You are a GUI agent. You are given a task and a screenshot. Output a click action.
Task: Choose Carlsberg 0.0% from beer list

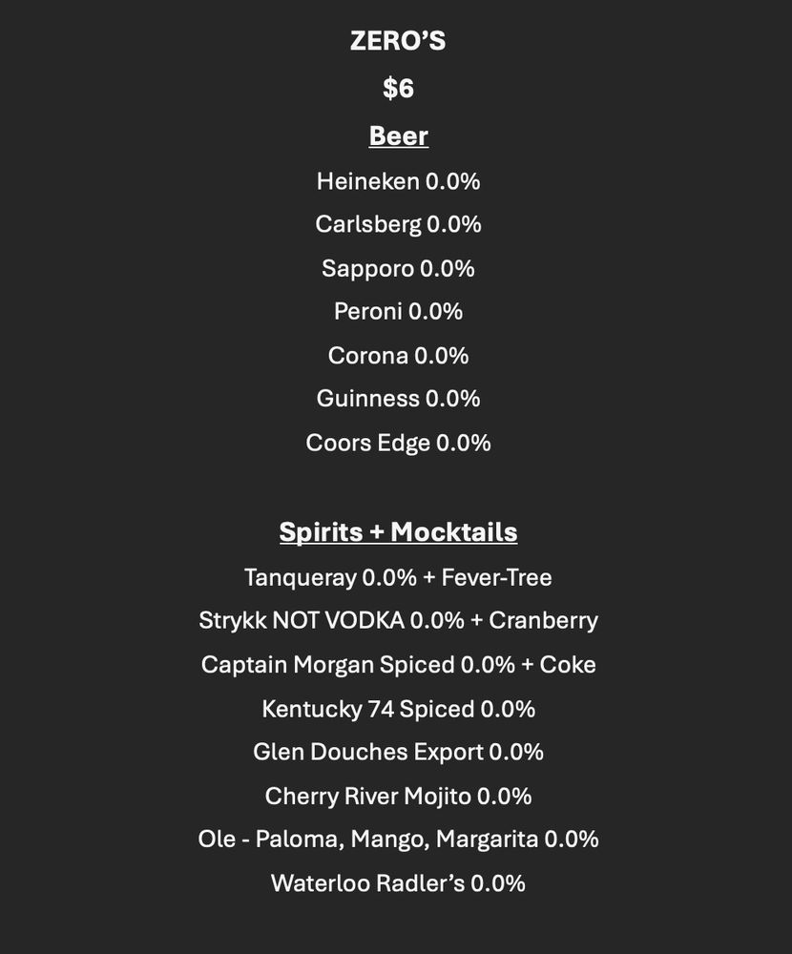398,224
